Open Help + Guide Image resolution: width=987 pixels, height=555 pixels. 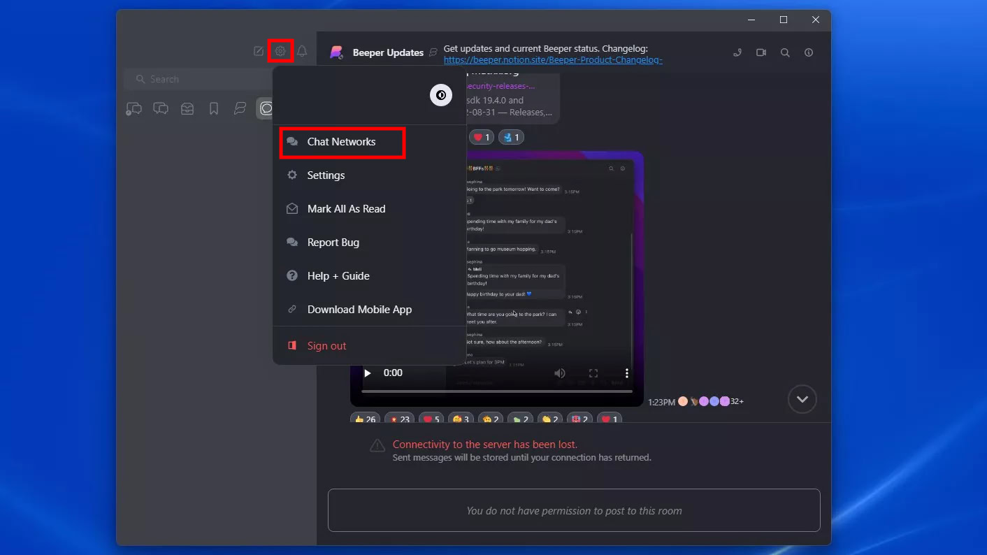coord(369,276)
